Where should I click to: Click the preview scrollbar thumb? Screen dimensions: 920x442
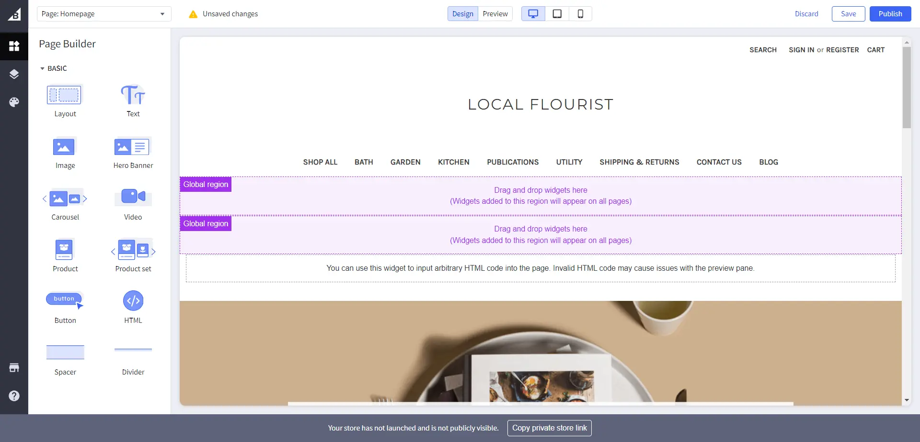pos(907,88)
